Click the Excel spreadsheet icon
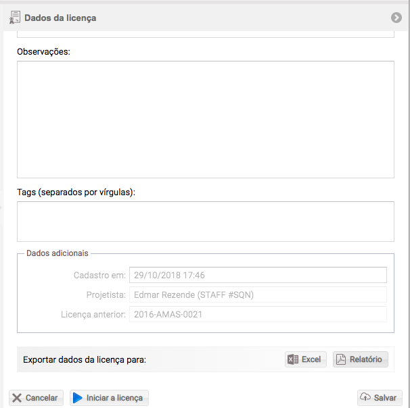The image size is (410, 408). [x=293, y=359]
